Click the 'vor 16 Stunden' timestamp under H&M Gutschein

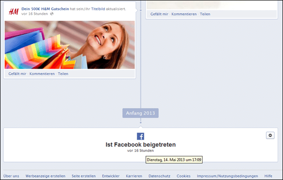click(x=35, y=14)
